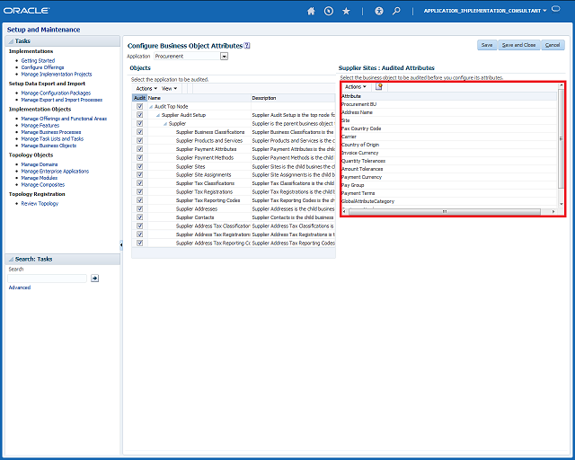Open Manage Business Objects link

(x=49, y=146)
